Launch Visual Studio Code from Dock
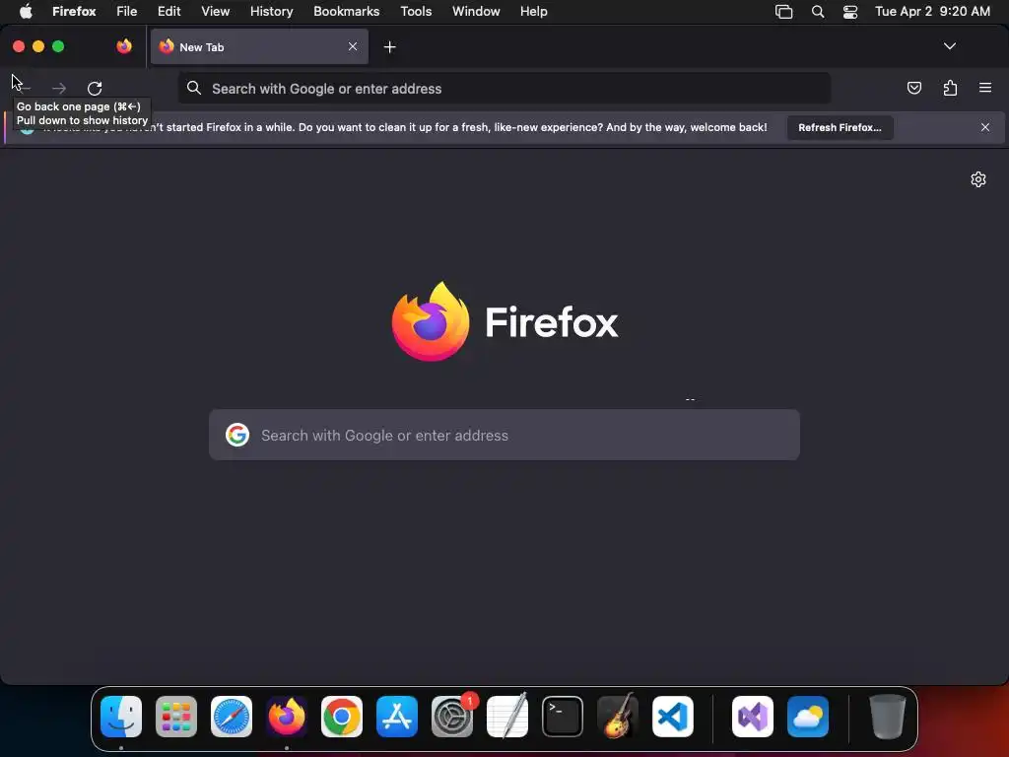The height and width of the screenshot is (757, 1009). click(x=672, y=717)
